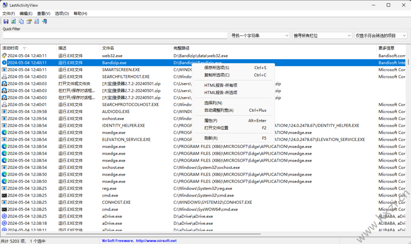This screenshot has height=244, width=411.
Task: Click the icon of the reg.exe row
Action: [x=4, y=188]
